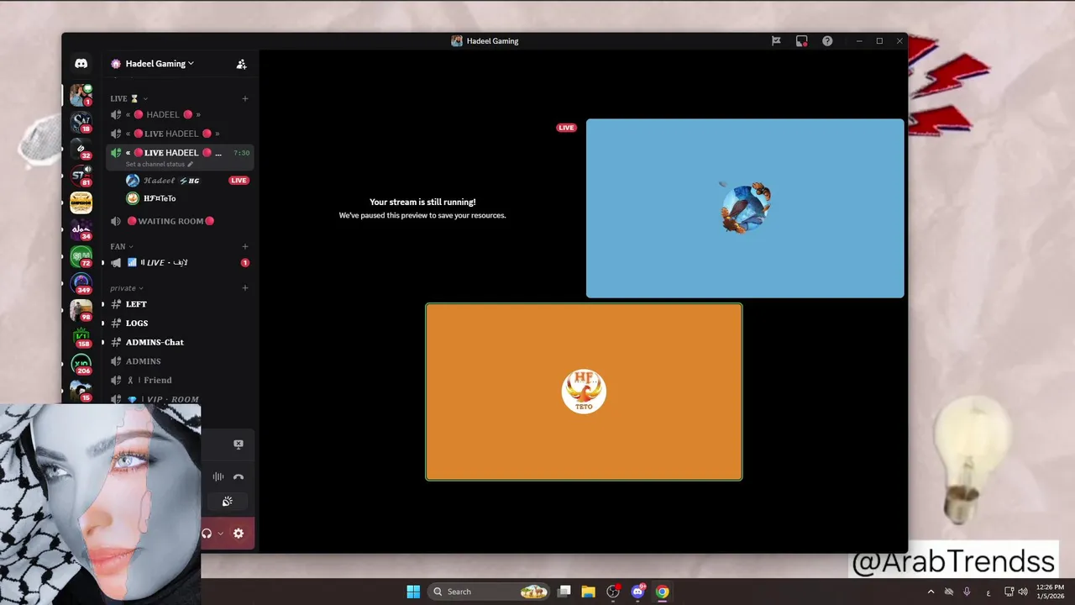1075x605 pixels.
Task: Click the paused stream preview message area
Action: (422, 208)
